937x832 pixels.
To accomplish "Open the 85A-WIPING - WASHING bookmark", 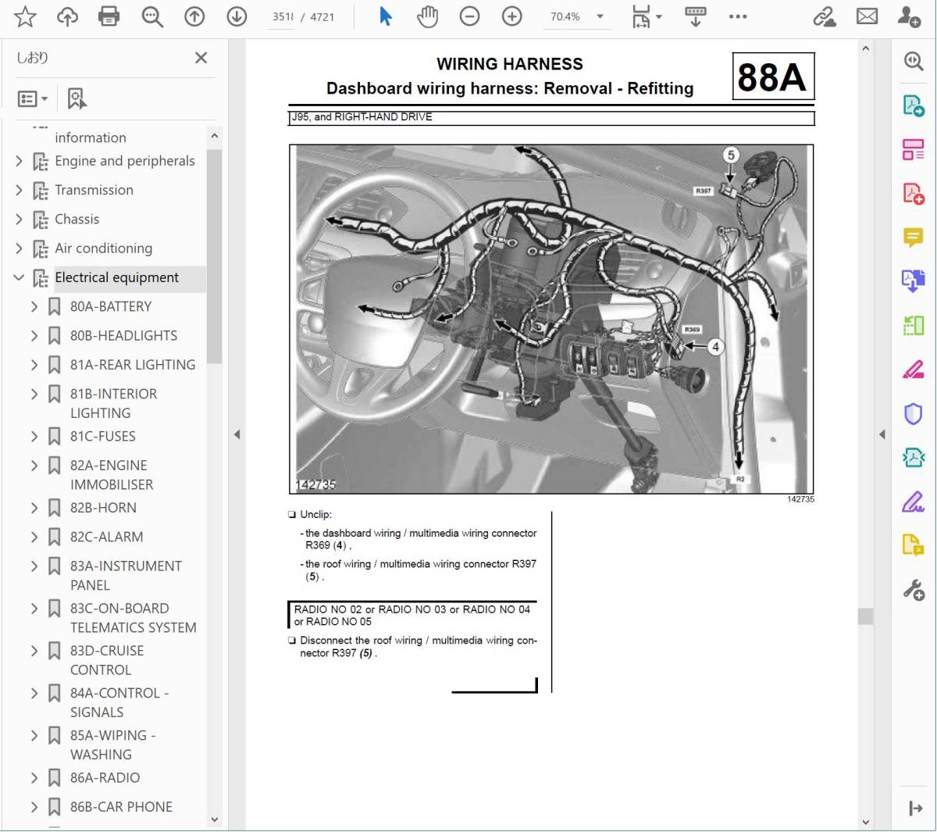I will click(x=113, y=745).
